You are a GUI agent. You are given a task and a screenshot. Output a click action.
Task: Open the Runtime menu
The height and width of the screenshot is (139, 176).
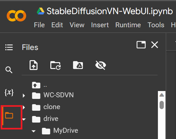[128, 25]
